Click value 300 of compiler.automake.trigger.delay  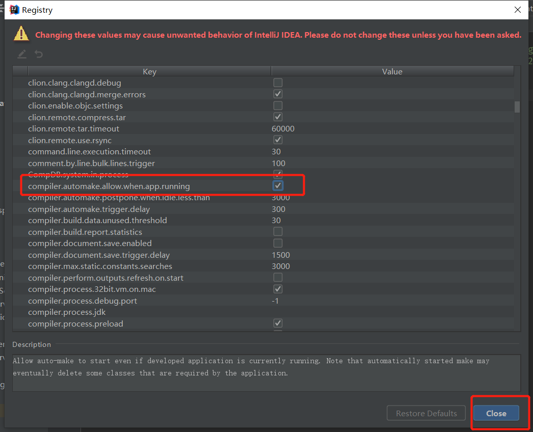(278, 209)
